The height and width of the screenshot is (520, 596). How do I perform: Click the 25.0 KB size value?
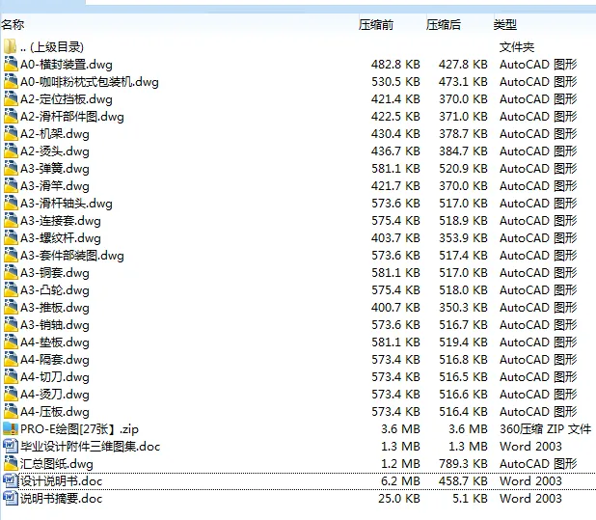tap(399, 499)
